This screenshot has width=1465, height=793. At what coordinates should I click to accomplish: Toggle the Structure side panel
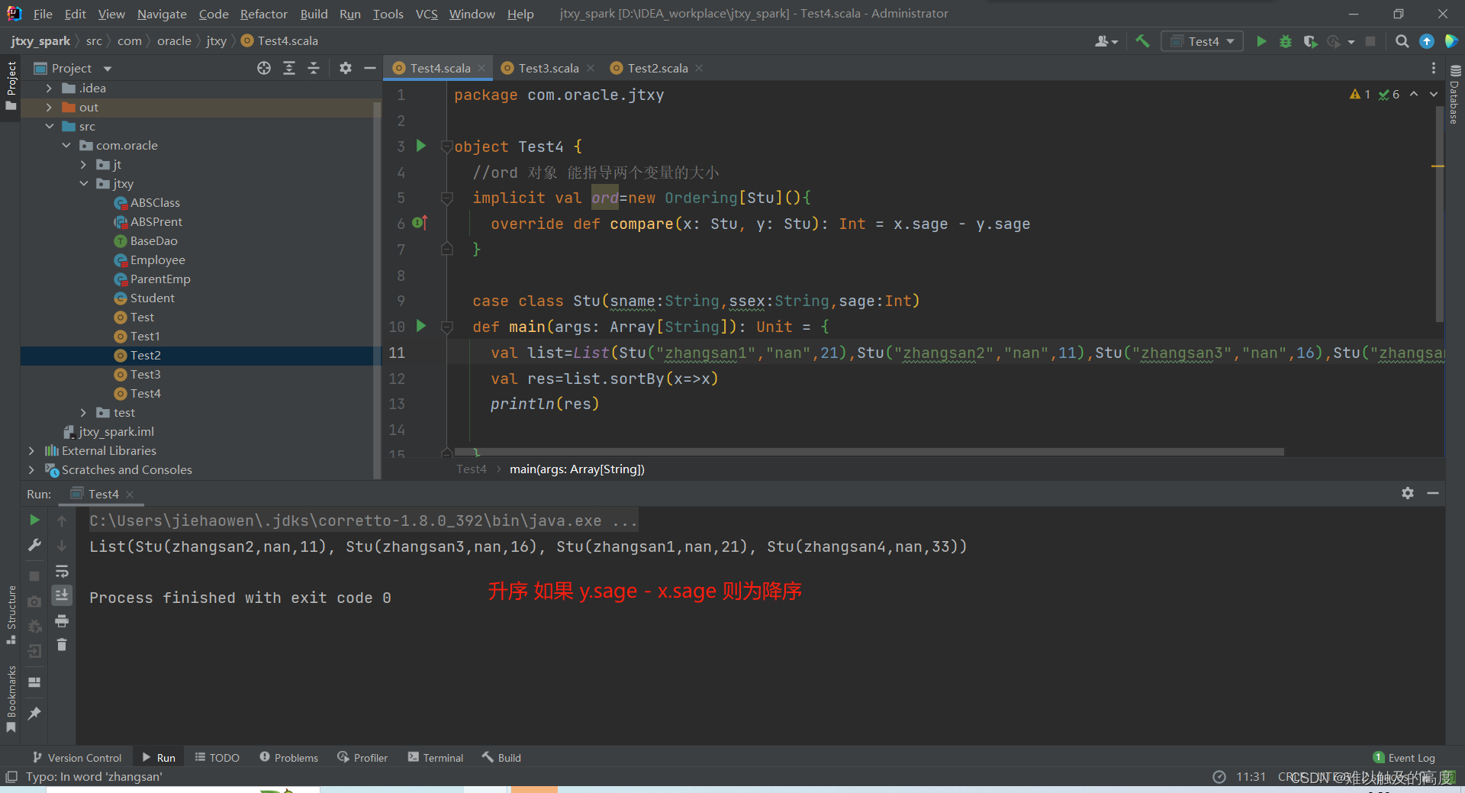tap(11, 614)
